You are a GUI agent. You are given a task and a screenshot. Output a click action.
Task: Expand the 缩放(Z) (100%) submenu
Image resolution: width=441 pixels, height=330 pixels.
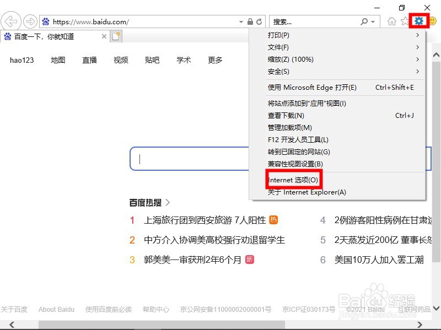pyautogui.click(x=417, y=59)
